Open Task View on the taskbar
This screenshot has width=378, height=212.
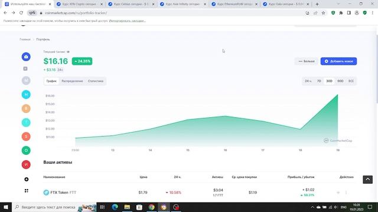pyautogui.click(x=102, y=207)
